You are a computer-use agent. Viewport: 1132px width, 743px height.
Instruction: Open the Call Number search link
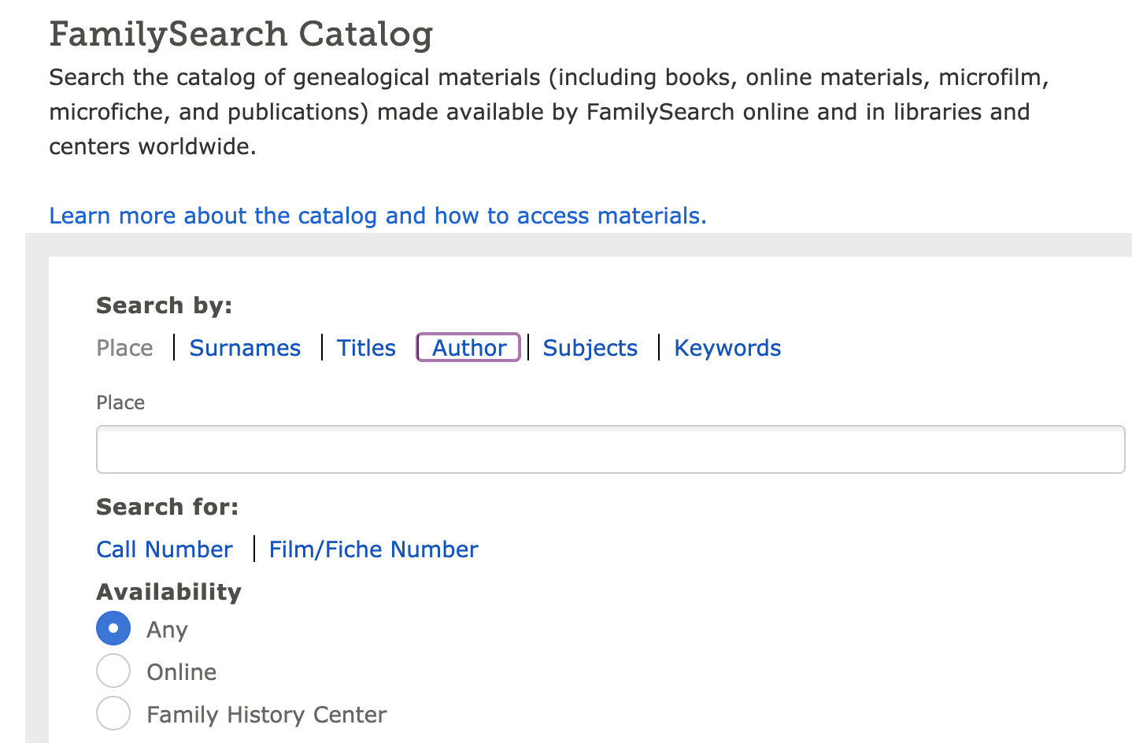tap(165, 549)
